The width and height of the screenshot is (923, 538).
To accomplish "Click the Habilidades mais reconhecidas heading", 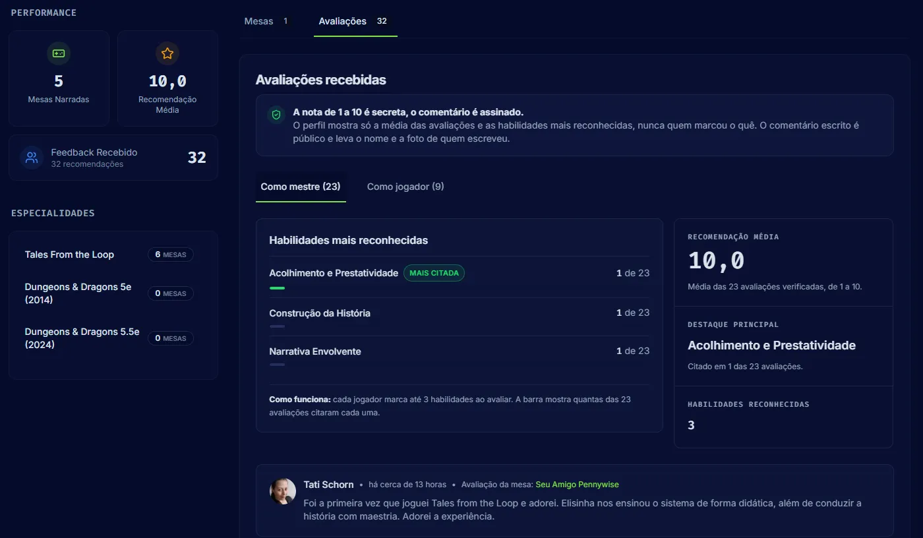I will (348, 240).
